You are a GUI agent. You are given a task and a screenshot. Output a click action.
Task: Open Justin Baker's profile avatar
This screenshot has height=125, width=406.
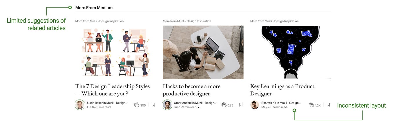point(80,105)
